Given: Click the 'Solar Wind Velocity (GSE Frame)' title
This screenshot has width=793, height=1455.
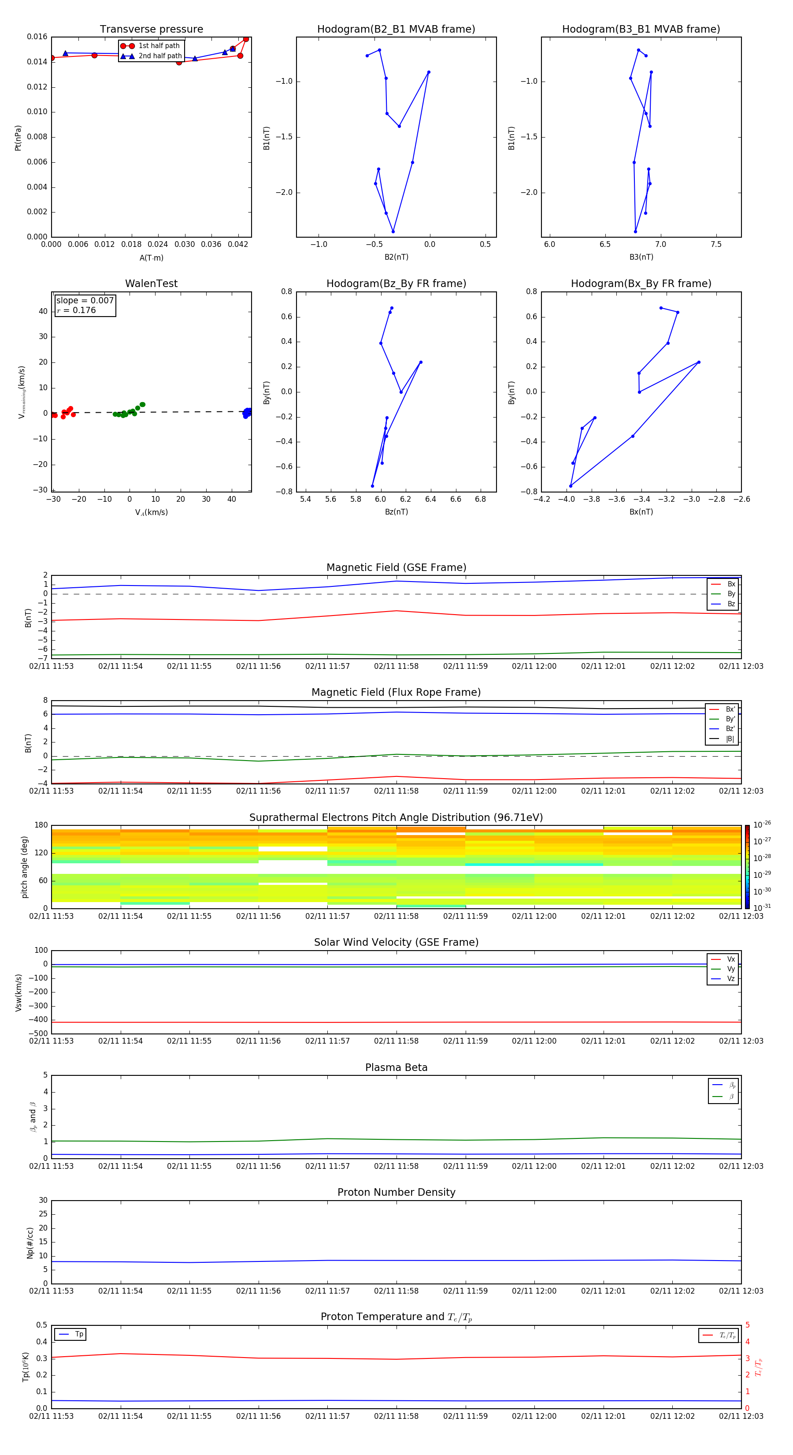Looking at the screenshot, I should click(x=396, y=943).
